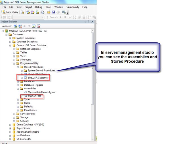
Task: Toggle Auto Hide pin on Object Explorer
Action: tap(89, 22)
